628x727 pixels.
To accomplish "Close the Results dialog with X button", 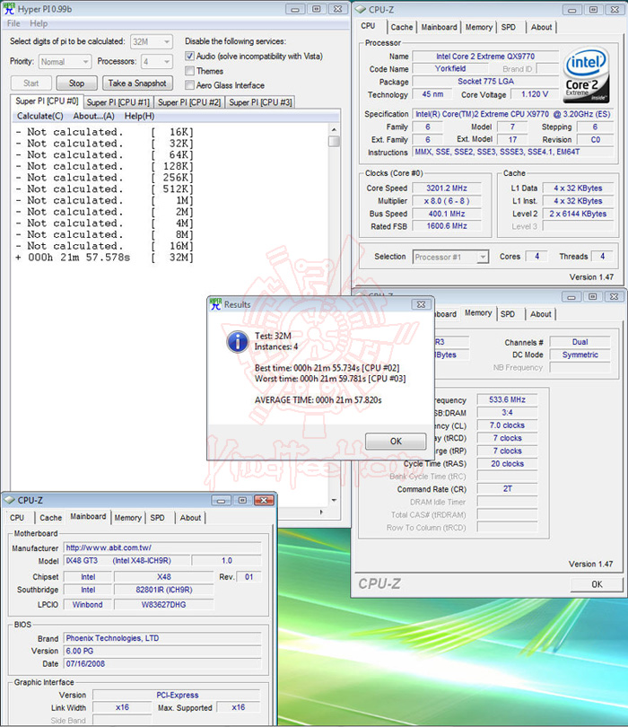I will (421, 304).
